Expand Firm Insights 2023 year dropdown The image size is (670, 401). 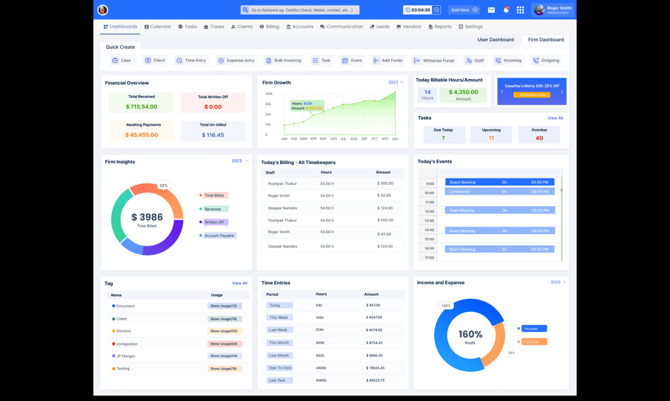click(x=240, y=161)
